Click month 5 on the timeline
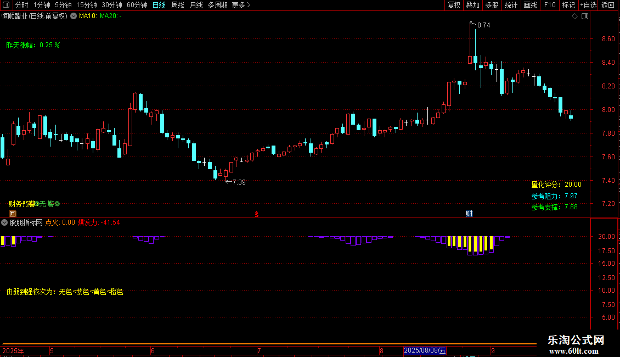 pyautogui.click(x=52, y=351)
